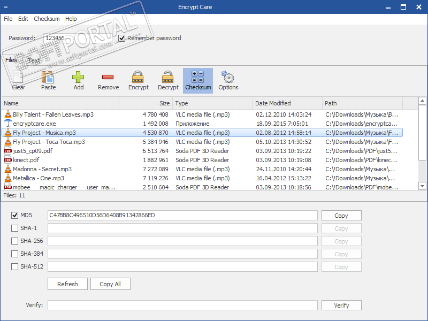Image resolution: width=428 pixels, height=321 pixels.
Task: Sort by the Type column header
Action: click(x=212, y=103)
